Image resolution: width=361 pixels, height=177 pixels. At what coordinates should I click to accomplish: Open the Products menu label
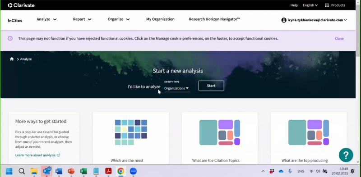(338, 5)
